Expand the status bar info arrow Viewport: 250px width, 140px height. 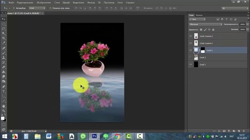click(x=46, y=131)
